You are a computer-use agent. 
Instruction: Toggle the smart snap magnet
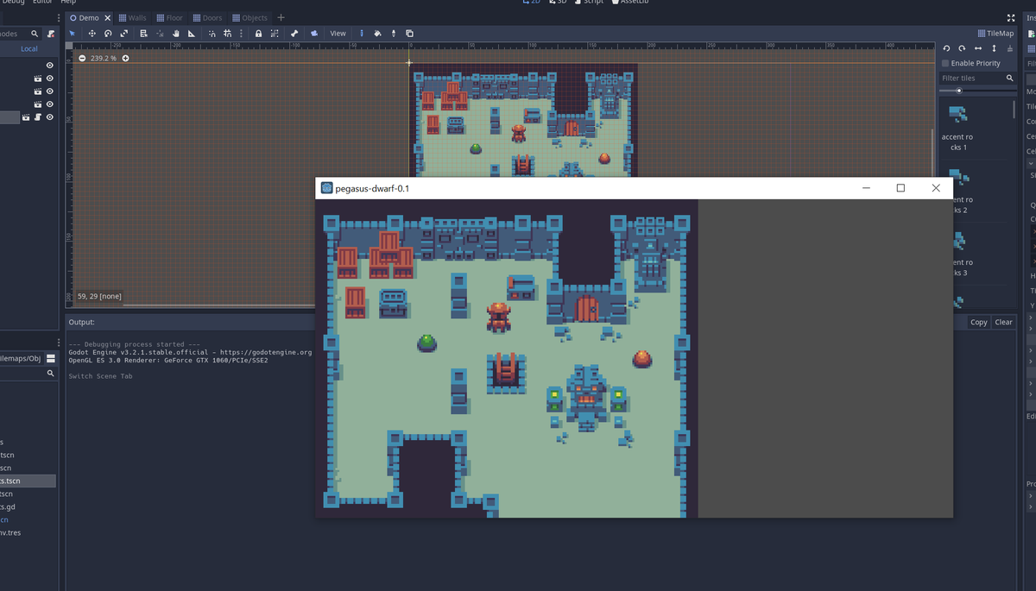tap(212, 34)
